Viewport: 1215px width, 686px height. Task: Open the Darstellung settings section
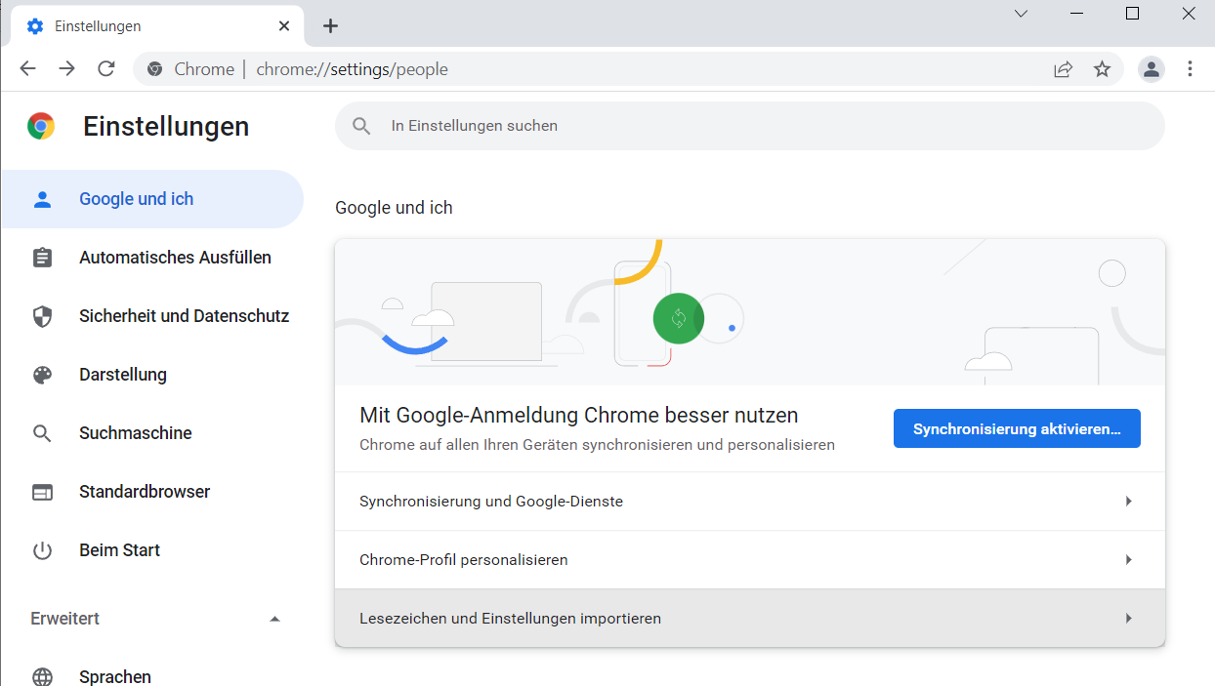click(123, 375)
